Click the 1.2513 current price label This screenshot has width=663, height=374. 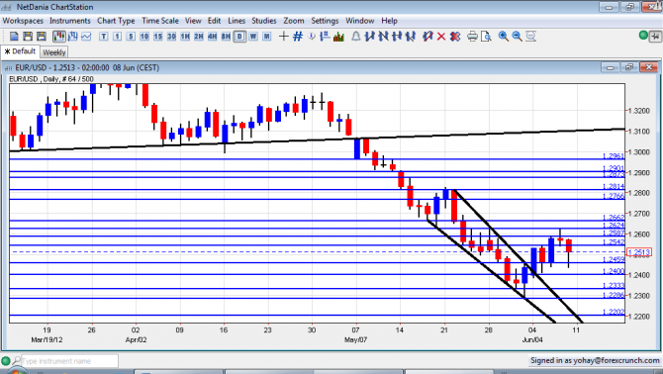[x=639, y=252]
